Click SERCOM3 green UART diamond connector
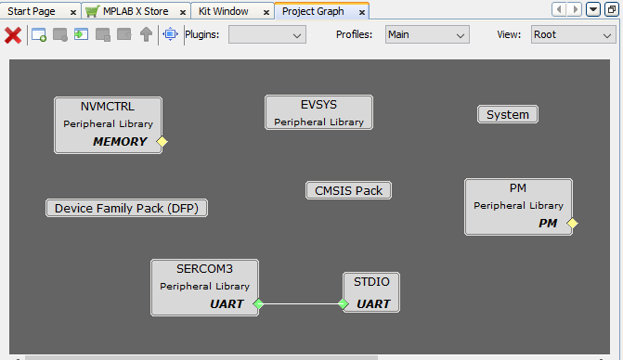The image size is (623, 360). point(258,304)
